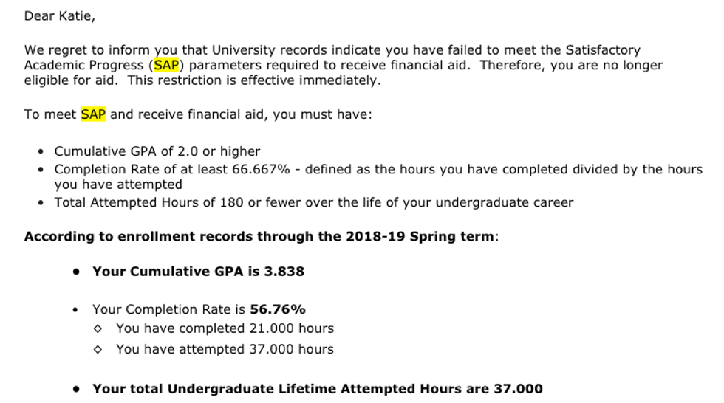Click "You have attempted 37.000 hours" line

[225, 349]
